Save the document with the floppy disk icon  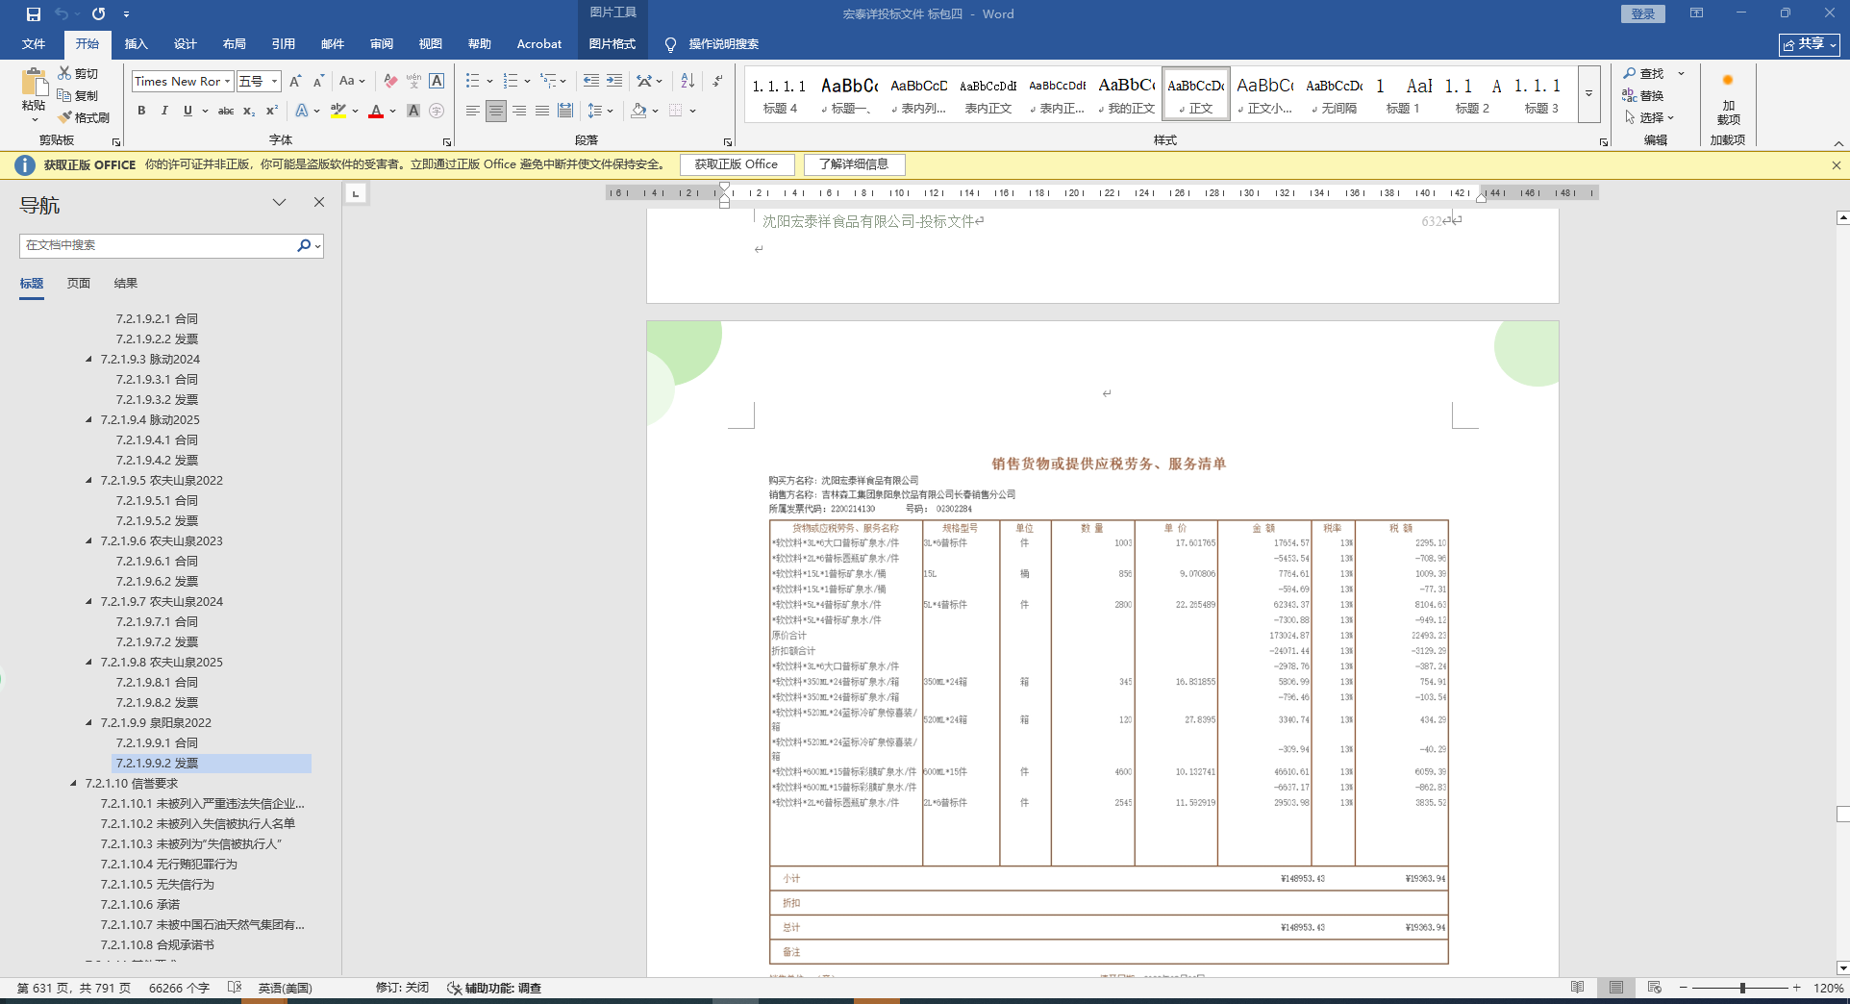coord(34,14)
